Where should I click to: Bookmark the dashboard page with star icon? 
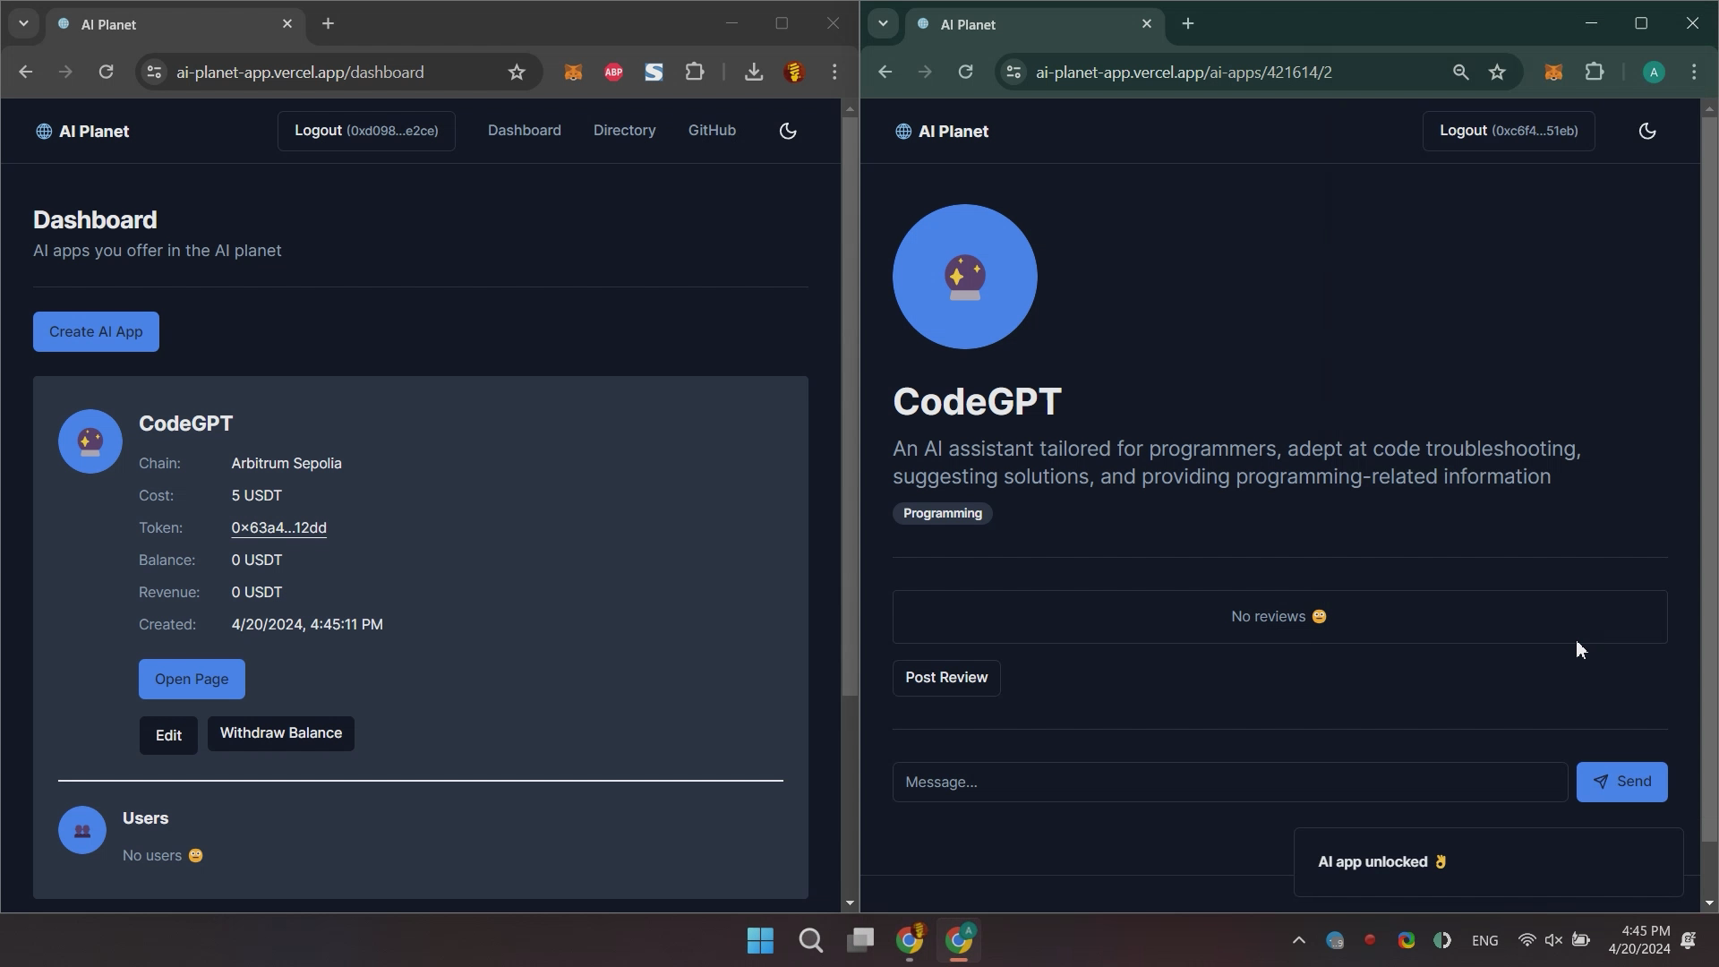click(x=517, y=73)
